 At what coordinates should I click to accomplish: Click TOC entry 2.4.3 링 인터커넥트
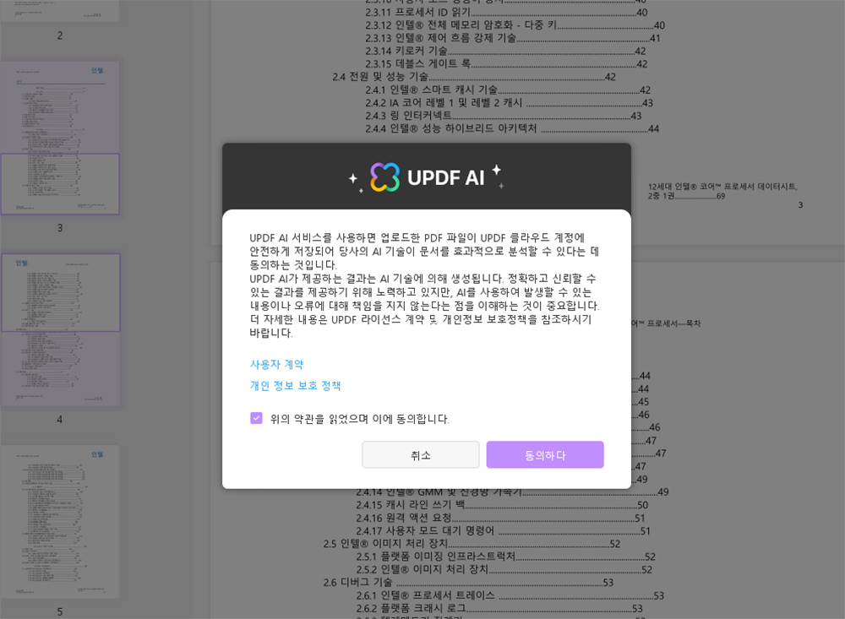[x=504, y=116]
